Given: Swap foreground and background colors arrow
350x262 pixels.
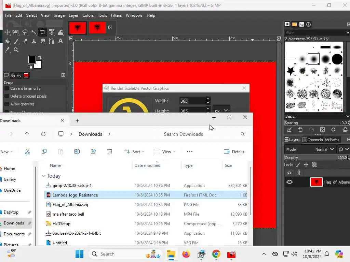Looking at the screenshot, I should [x=40, y=58].
